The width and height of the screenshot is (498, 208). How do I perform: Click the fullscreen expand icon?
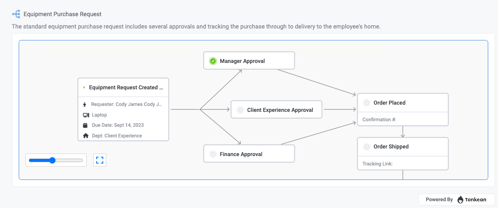pos(100,160)
